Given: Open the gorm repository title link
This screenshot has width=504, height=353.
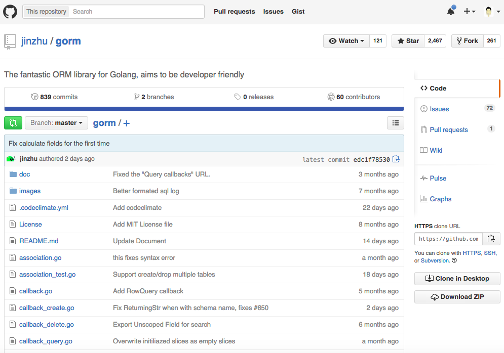Looking at the screenshot, I should point(68,41).
